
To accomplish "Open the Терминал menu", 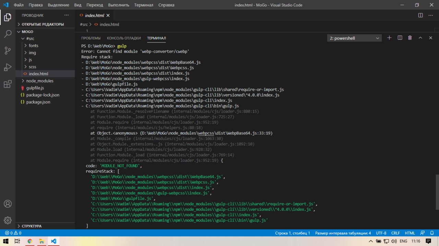I will [144, 5].
